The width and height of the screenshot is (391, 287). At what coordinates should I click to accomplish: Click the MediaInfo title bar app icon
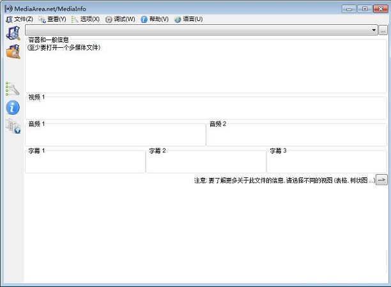click(8, 9)
